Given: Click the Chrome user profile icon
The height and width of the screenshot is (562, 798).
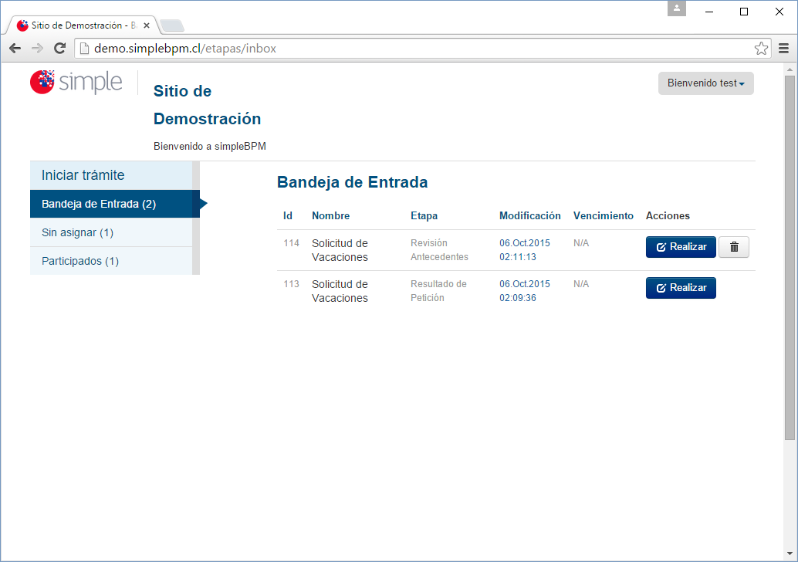Looking at the screenshot, I should [676, 8].
